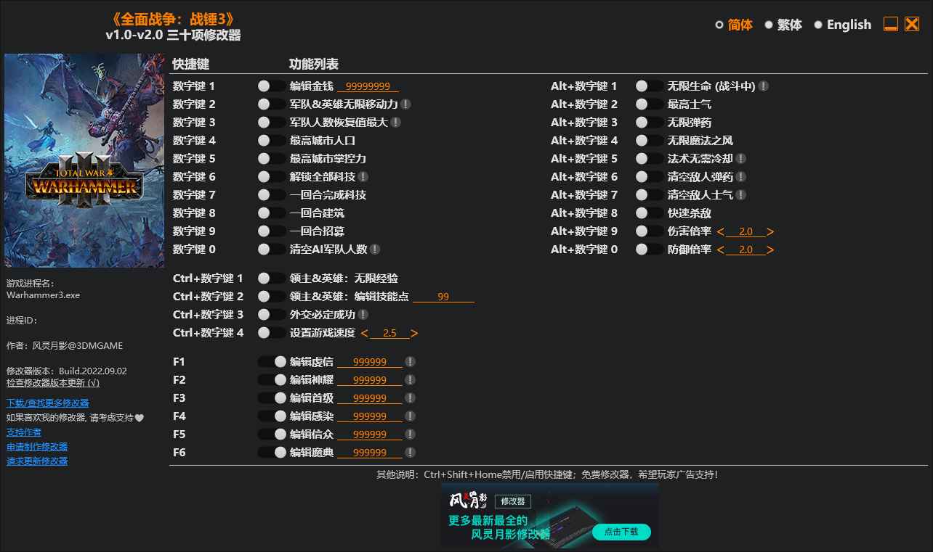
Task: Open 支持作者 link
Action: click(24, 432)
